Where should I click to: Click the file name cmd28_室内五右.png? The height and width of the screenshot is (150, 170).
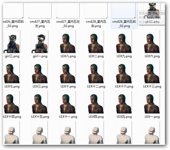(96, 24)
